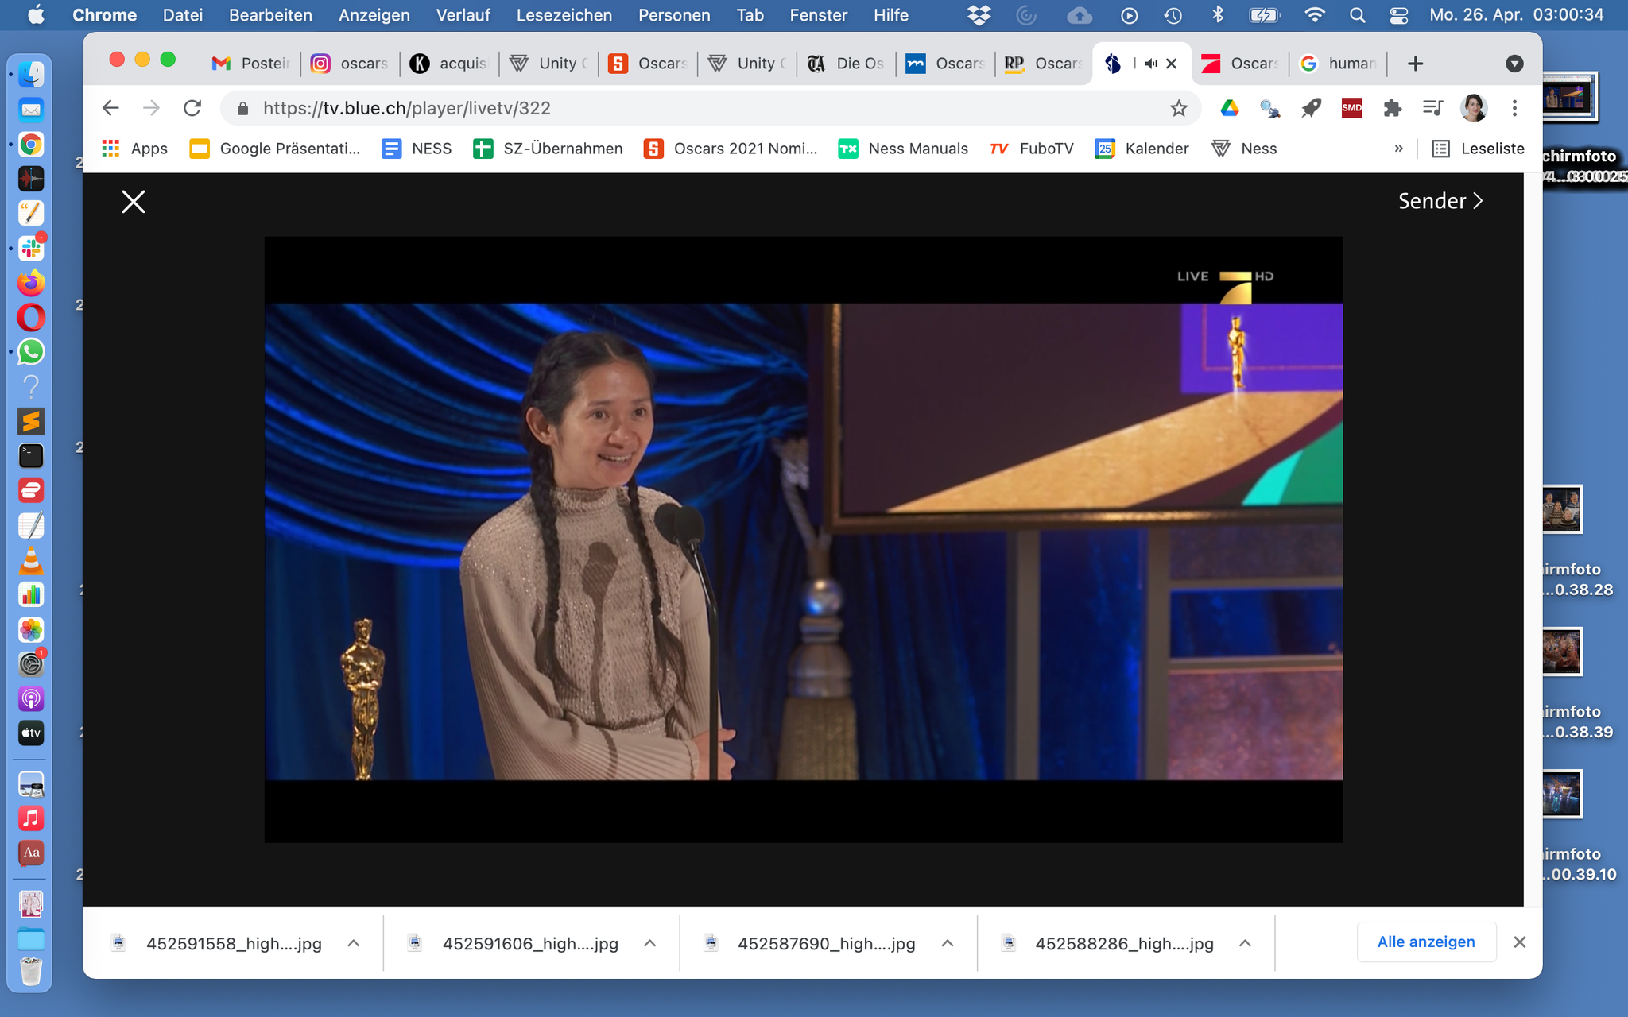Open the Extensions puzzle icon
1628x1017 pixels.
(x=1392, y=108)
